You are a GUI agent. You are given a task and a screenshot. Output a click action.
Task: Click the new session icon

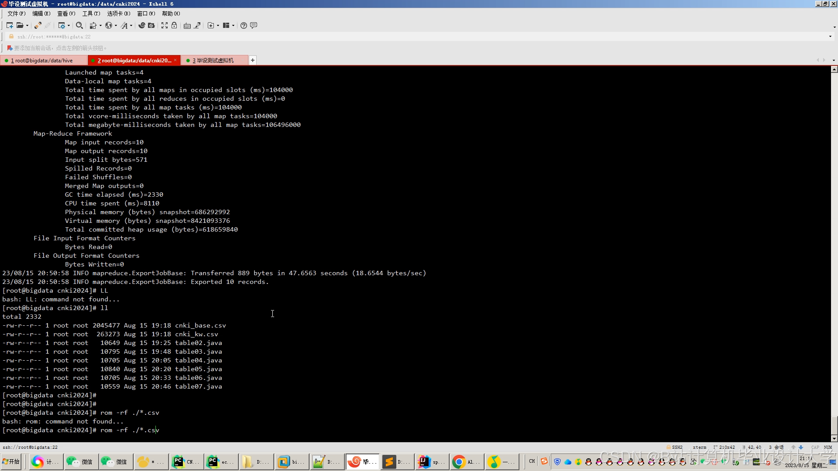pyautogui.click(x=9, y=25)
